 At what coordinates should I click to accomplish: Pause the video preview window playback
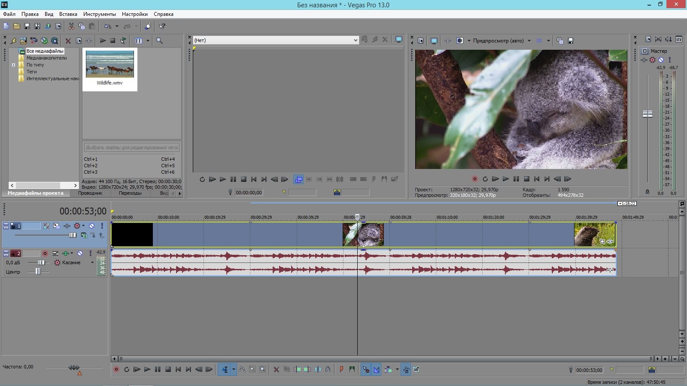coord(516,179)
